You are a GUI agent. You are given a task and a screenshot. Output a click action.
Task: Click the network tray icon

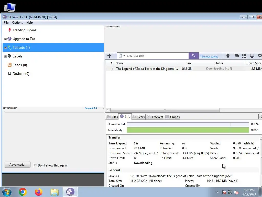(230, 192)
